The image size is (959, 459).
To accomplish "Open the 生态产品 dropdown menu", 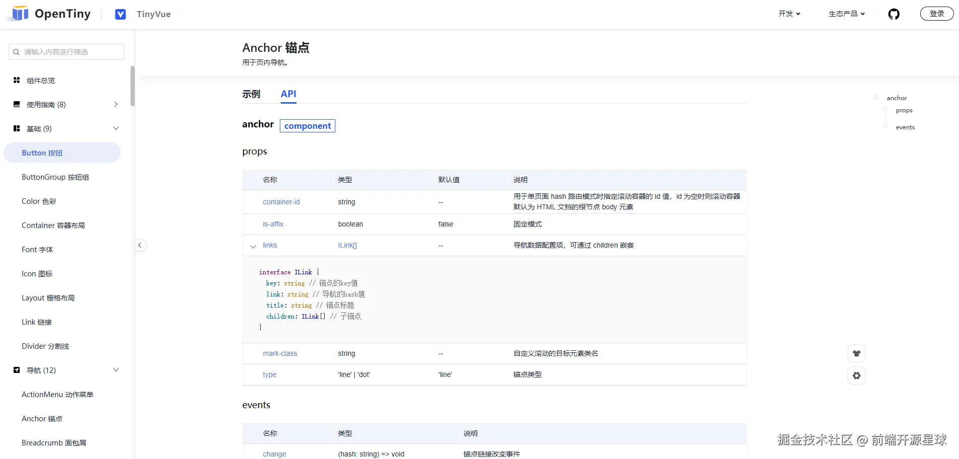I will point(847,14).
